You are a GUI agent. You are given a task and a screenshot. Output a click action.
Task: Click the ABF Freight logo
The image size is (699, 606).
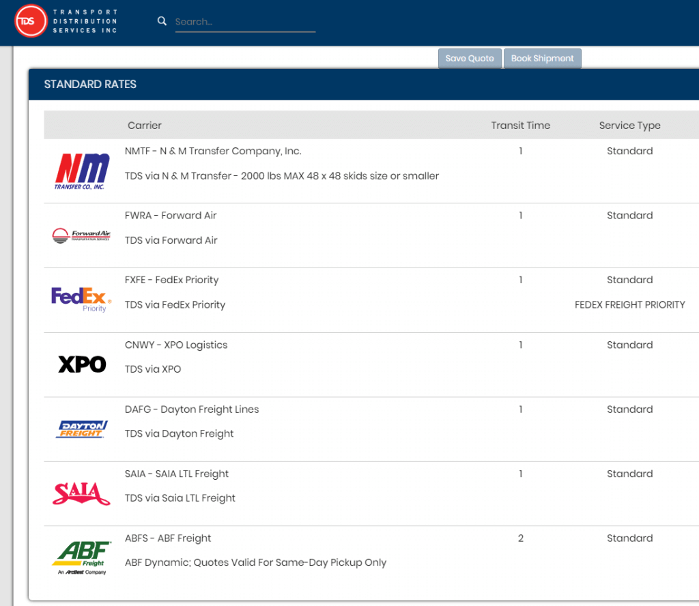82,558
